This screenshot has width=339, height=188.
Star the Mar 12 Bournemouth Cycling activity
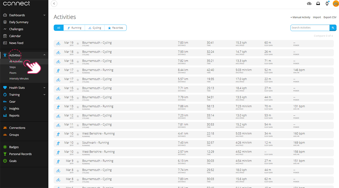(78, 116)
